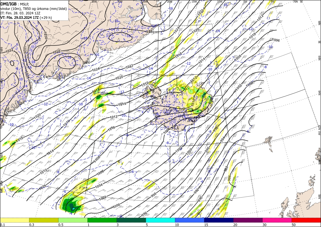321x227 pixels.
Task: Click the '30W' longitude label at top
Action: tap(120, 2)
